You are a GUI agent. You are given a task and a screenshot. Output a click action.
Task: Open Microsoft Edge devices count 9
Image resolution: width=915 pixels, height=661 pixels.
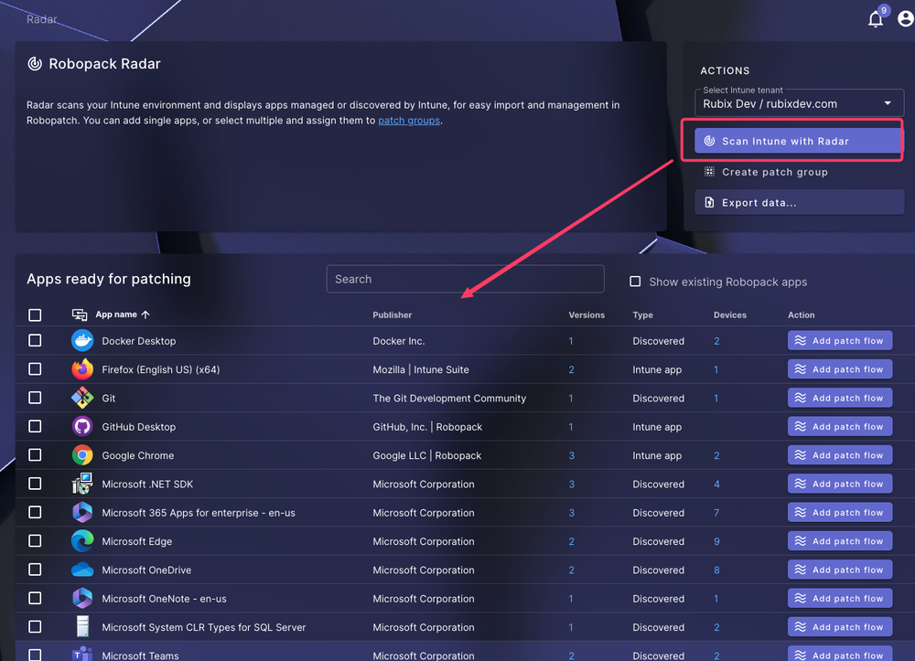click(x=716, y=541)
